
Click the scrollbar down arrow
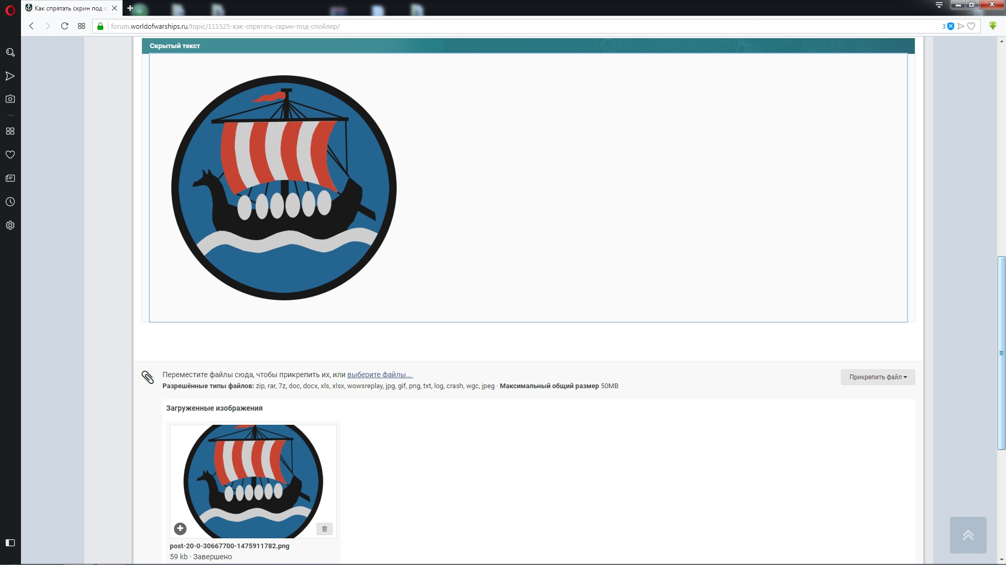coord(1001,560)
